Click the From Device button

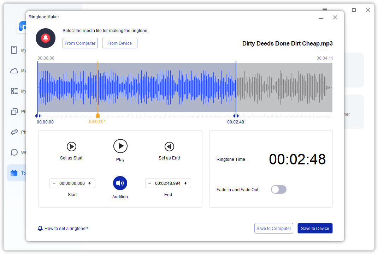coord(119,43)
